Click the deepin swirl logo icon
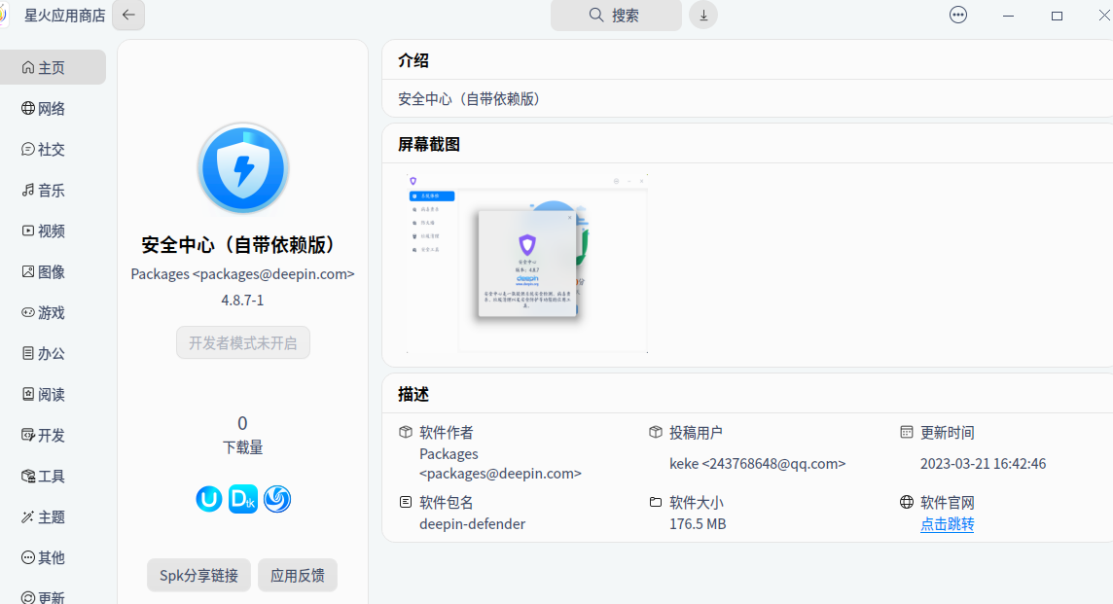The image size is (1113, 604). pyautogui.click(x=277, y=499)
